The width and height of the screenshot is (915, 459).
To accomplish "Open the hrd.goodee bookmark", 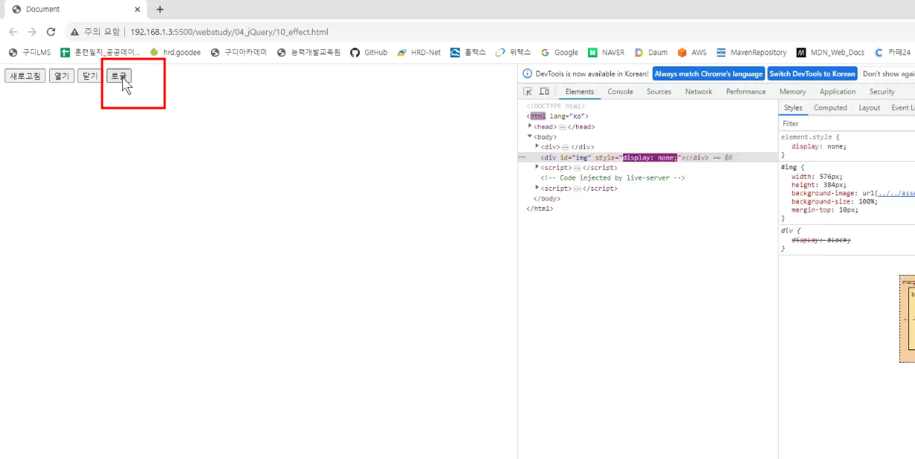I will [175, 53].
